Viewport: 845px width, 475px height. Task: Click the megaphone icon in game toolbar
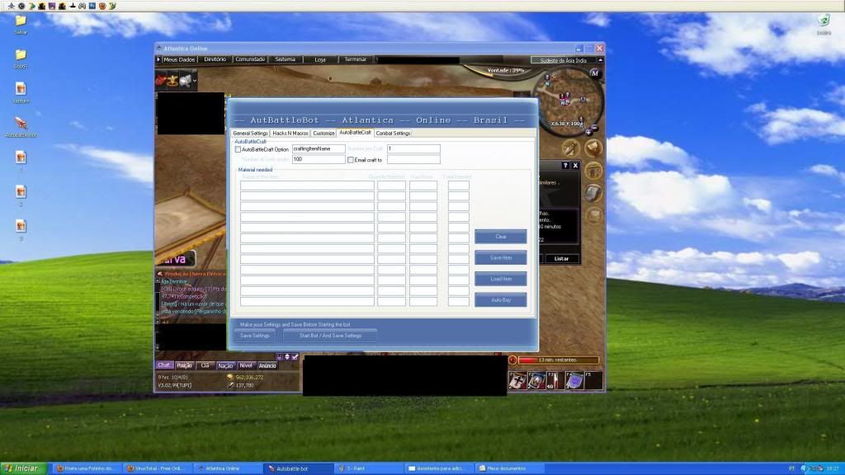coord(185,80)
